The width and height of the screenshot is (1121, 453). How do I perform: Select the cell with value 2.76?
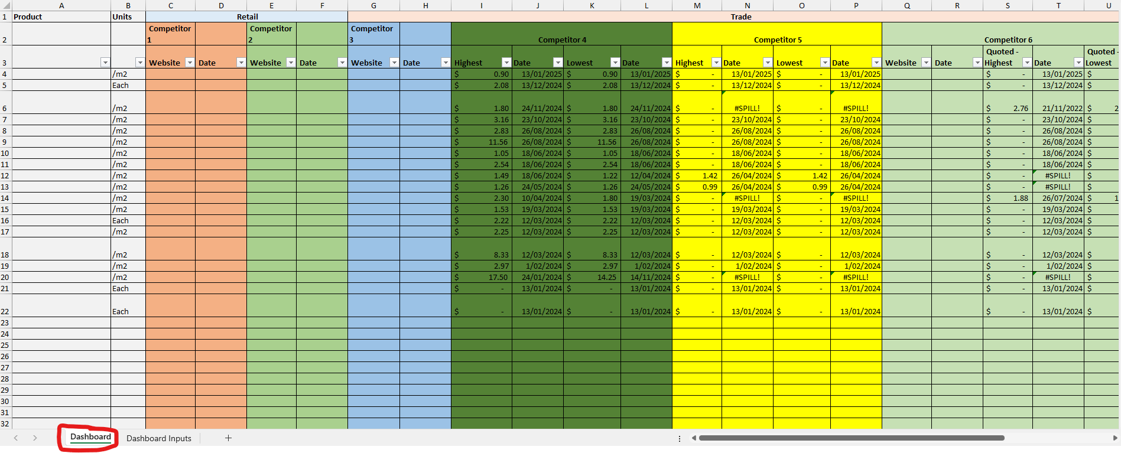1008,102
